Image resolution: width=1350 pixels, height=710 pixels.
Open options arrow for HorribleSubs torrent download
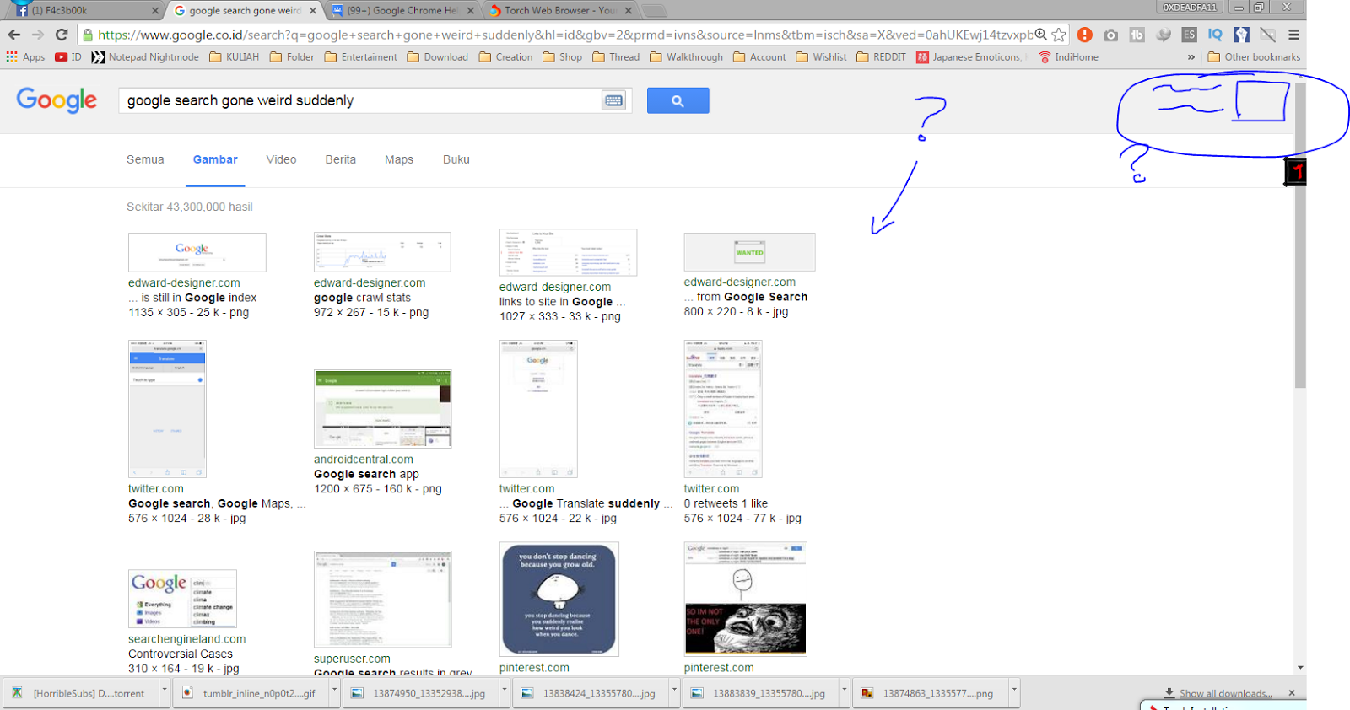point(165,692)
